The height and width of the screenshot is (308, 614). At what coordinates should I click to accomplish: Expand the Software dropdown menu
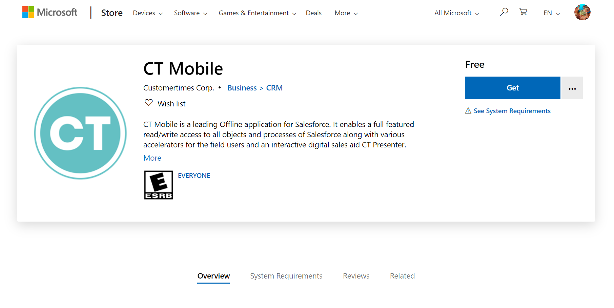(x=190, y=13)
